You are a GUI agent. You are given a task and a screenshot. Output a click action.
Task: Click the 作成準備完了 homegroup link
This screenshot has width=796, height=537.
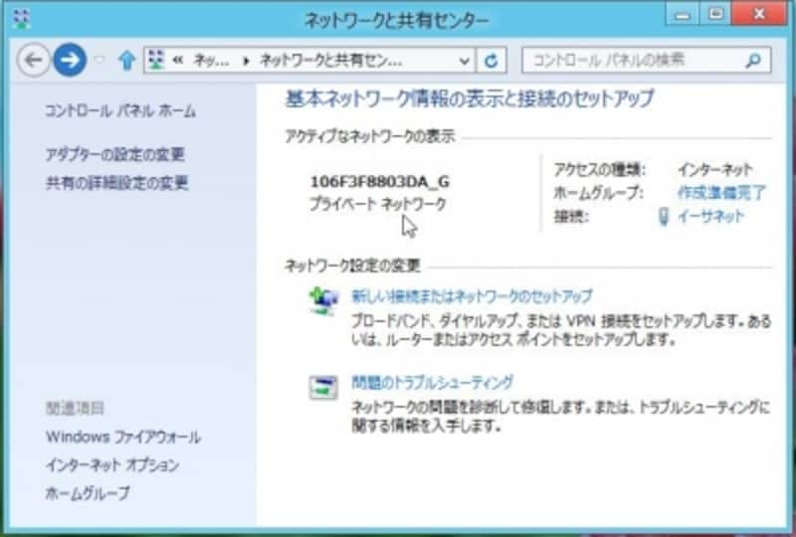point(721,192)
